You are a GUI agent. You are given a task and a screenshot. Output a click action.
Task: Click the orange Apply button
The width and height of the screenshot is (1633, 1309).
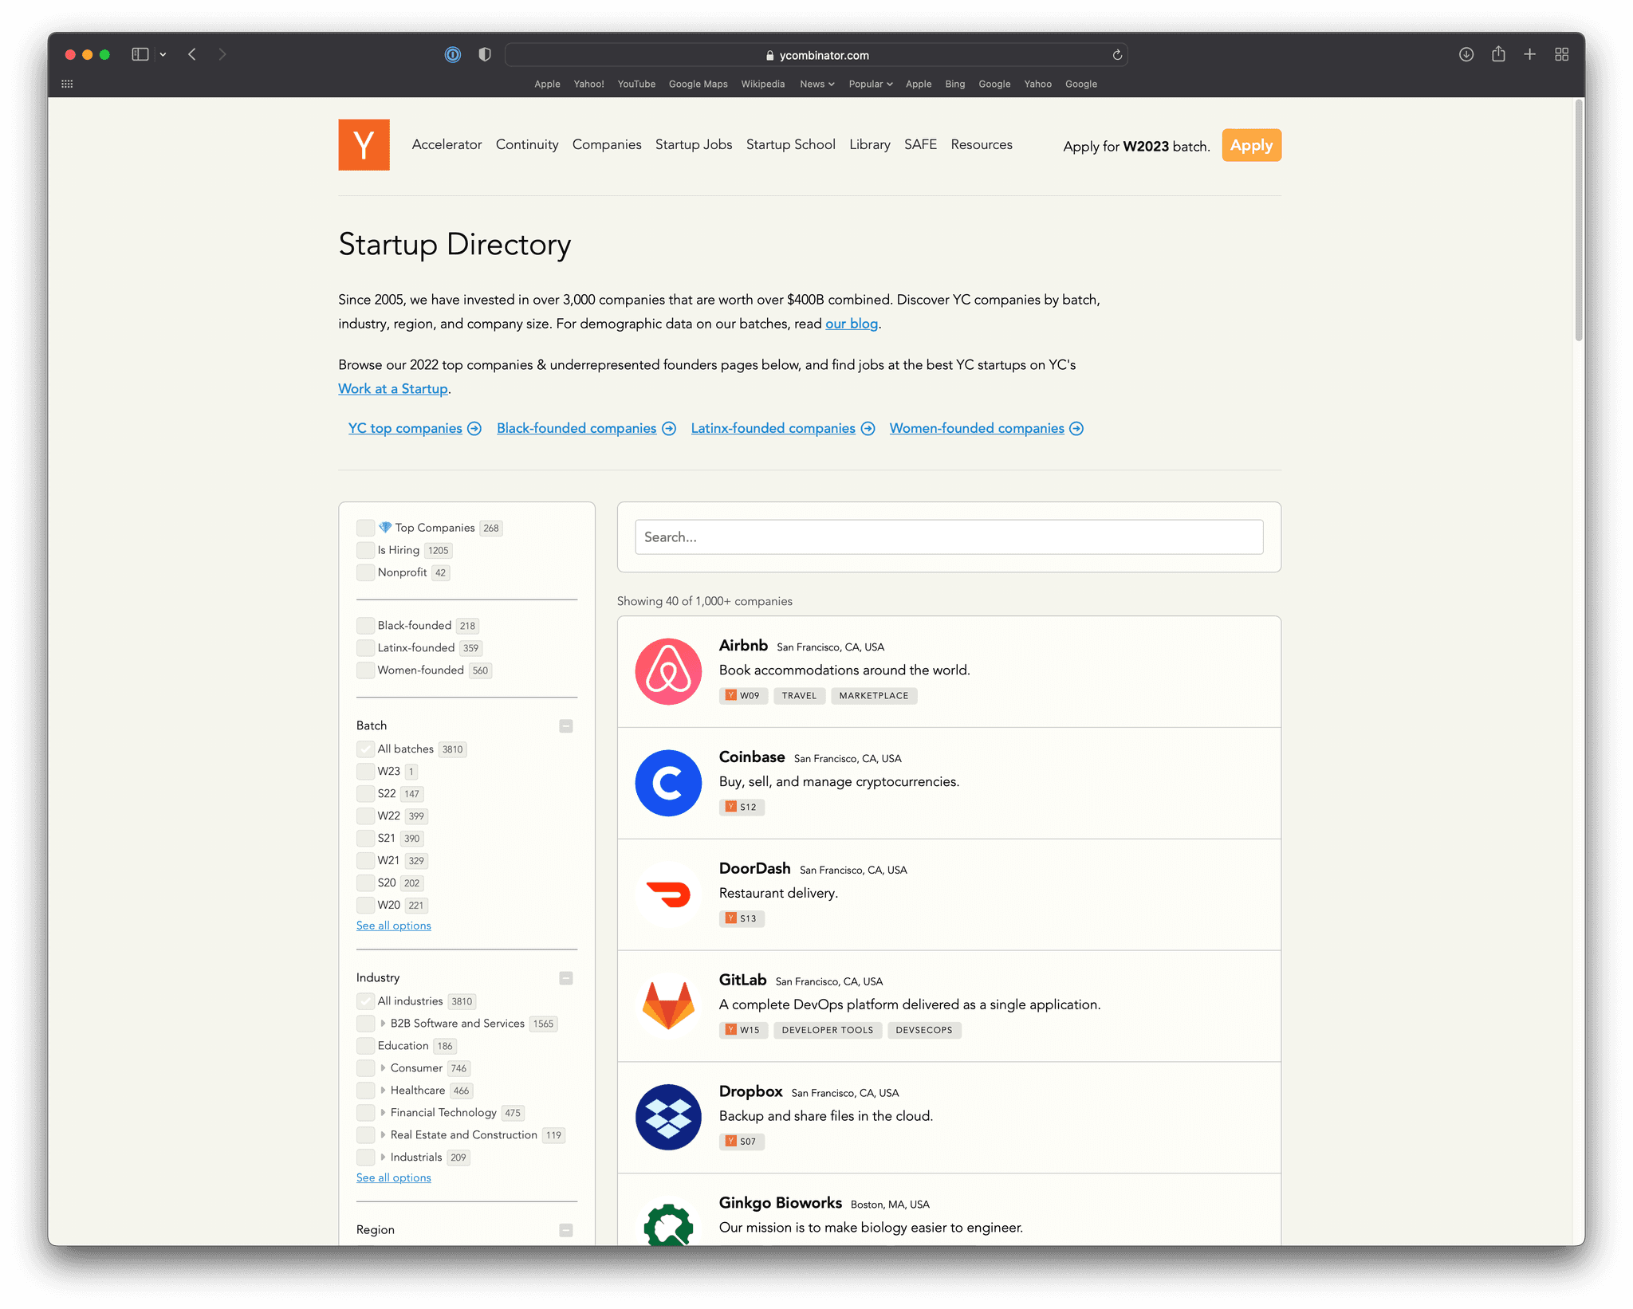click(1250, 145)
